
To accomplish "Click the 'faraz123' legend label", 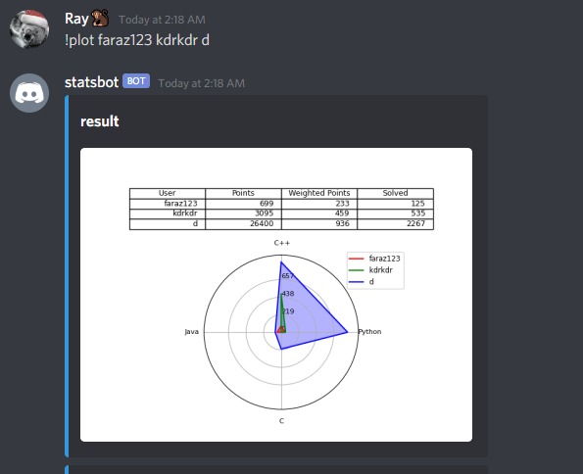I will point(384,259).
